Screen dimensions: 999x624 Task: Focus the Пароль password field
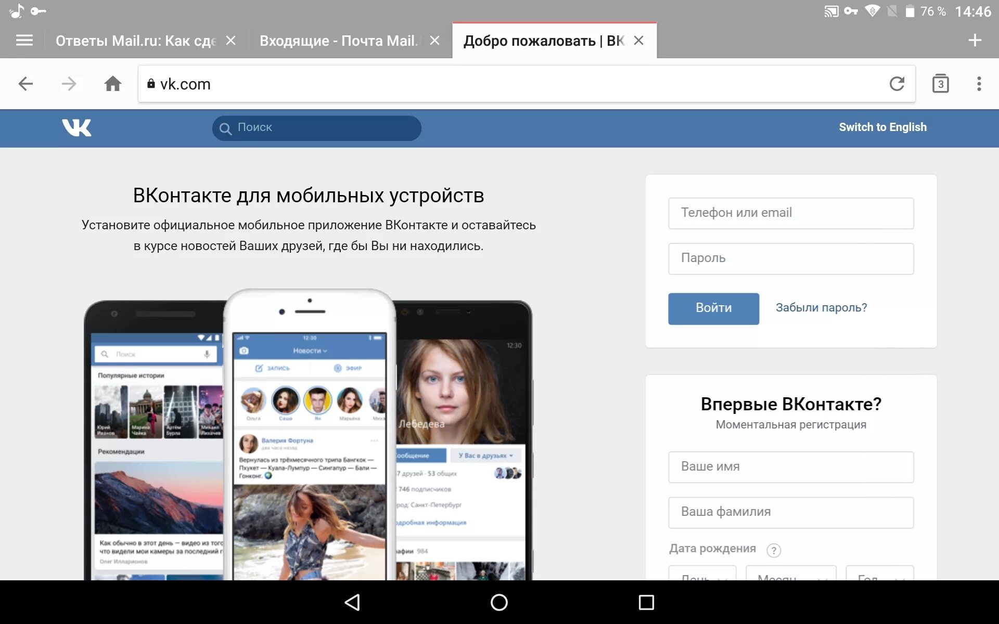791,258
